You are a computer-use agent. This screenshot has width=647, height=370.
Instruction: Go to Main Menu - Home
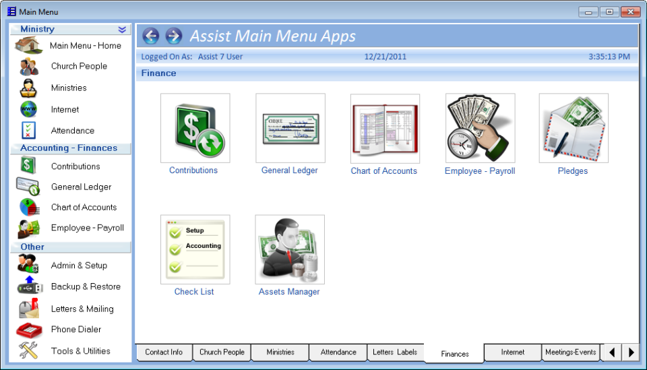pos(85,46)
